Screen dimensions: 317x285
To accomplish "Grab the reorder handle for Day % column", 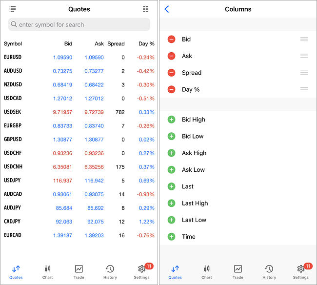I will point(304,89).
